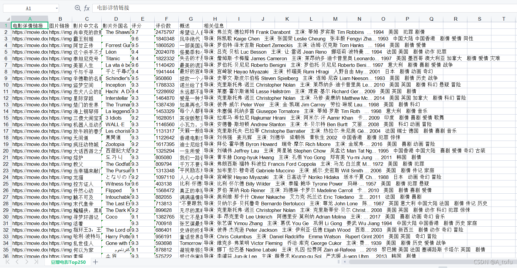Click cell containing Harry Potter title
The height and width of the screenshot is (268, 517).
click(x=116, y=237)
